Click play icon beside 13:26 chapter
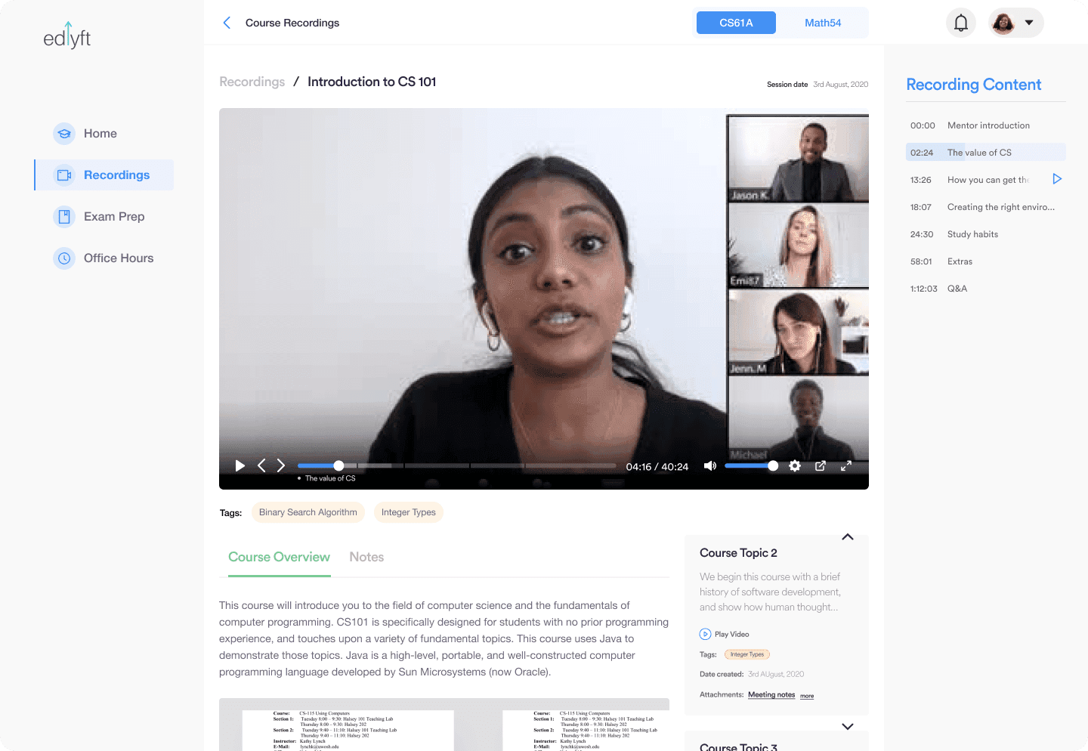 pyautogui.click(x=1057, y=179)
